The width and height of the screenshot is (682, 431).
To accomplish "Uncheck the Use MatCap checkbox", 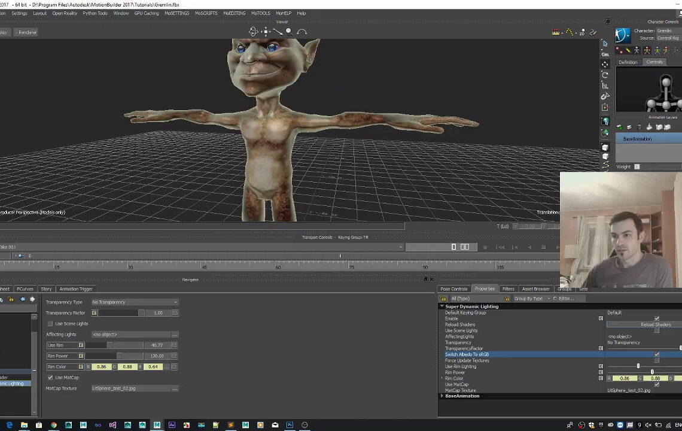I will coord(50,377).
